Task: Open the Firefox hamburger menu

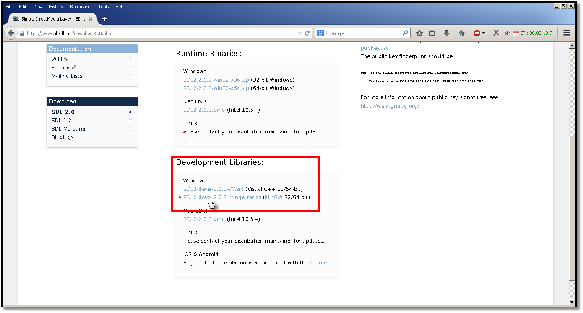Action: (x=566, y=33)
